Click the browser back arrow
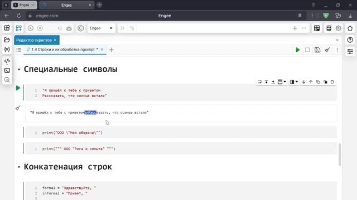The image size is (357, 200). (7, 16)
